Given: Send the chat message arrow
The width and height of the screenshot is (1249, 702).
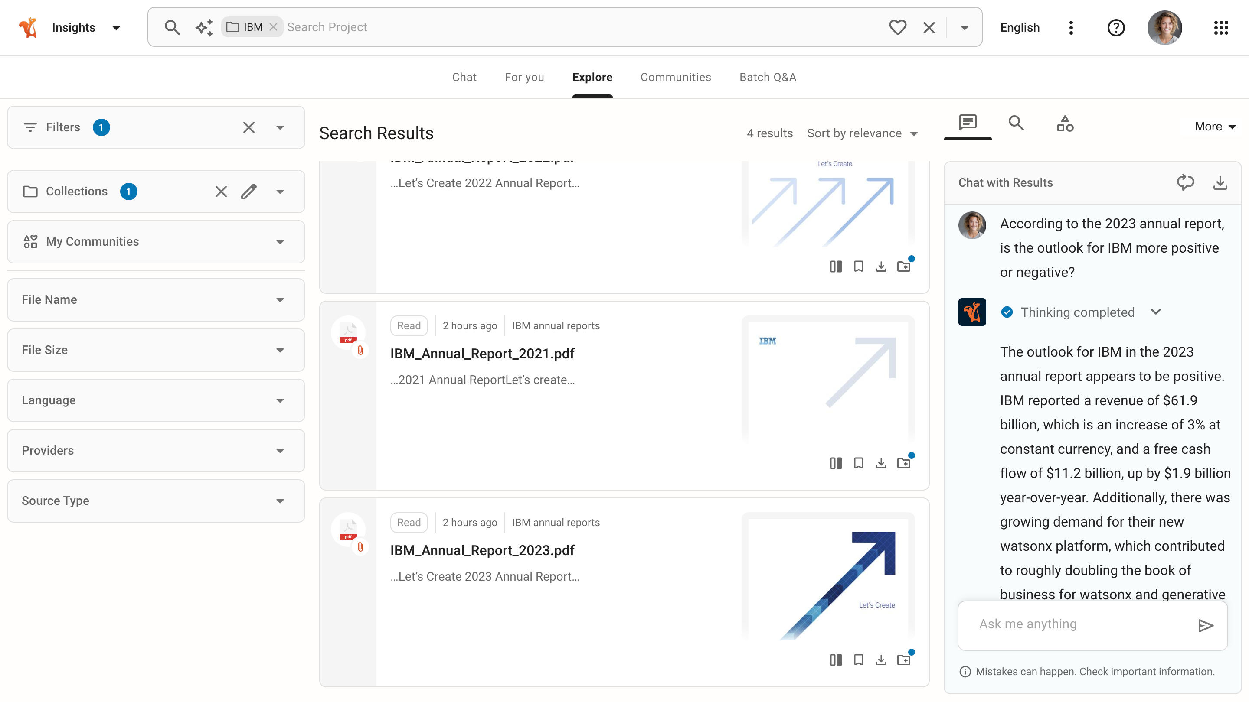Looking at the screenshot, I should pos(1205,625).
